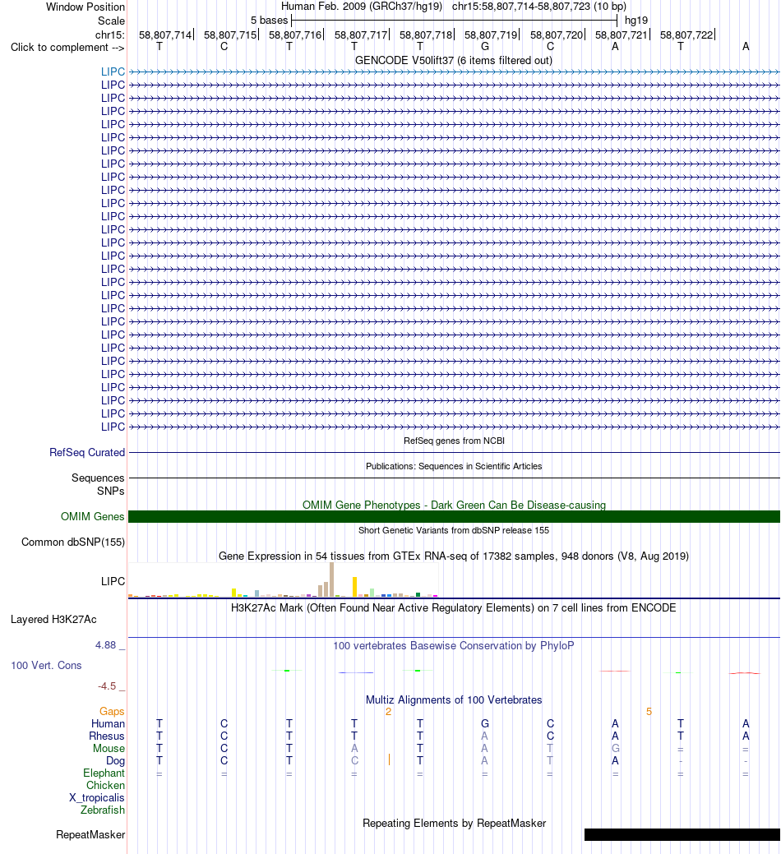Image resolution: width=781 pixels, height=854 pixels.
Task: Click the gray G base in the Mouse alignment row
Action: [x=616, y=749]
